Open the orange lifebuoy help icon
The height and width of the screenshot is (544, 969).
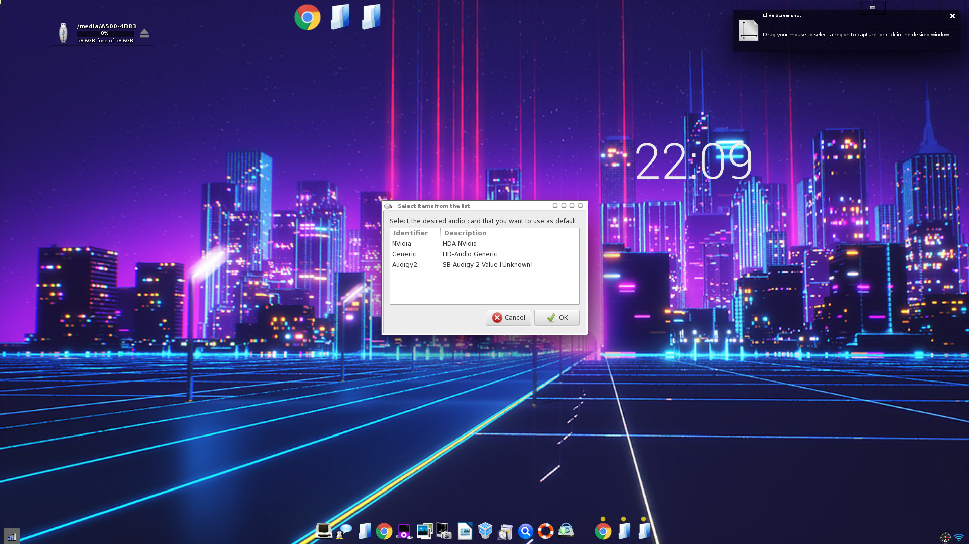(x=545, y=531)
